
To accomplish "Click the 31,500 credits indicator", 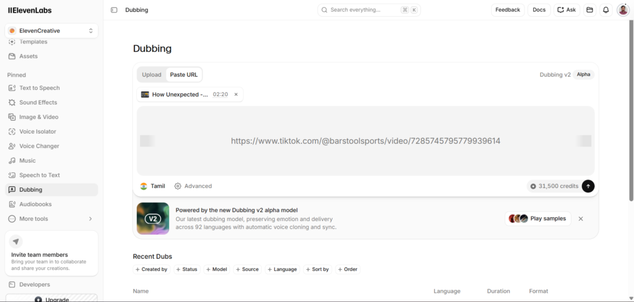I will pyautogui.click(x=554, y=186).
